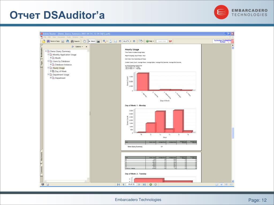Click the zoom in plus button
Screen dimensions: 274x205
[134, 41]
